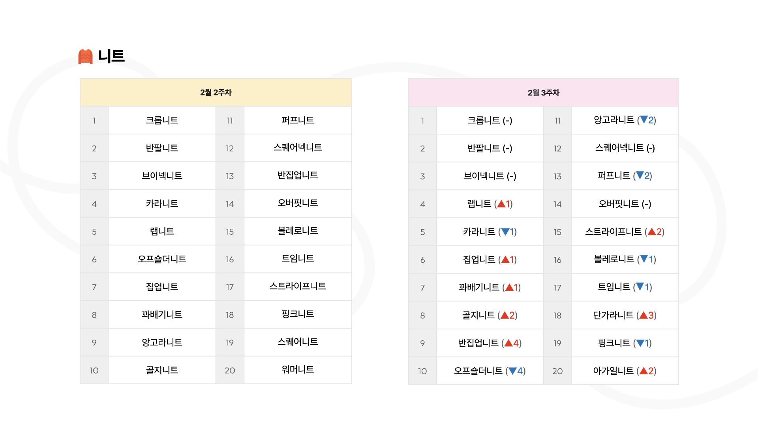Click 반팔니트 (-) in the 2월 3주차 table
This screenshot has height=426, width=758.
tap(490, 148)
